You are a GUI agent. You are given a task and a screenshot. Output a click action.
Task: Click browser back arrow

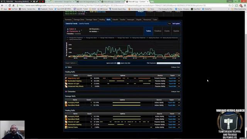pyautogui.click(x=2, y=5)
